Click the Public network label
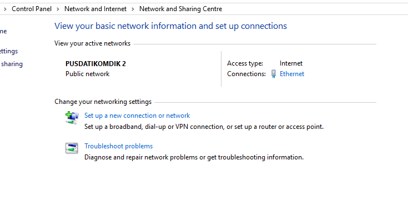Screen dimensions: 408x205 88,74
